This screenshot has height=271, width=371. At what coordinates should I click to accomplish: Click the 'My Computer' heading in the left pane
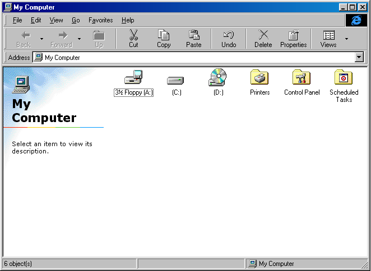tap(44, 111)
